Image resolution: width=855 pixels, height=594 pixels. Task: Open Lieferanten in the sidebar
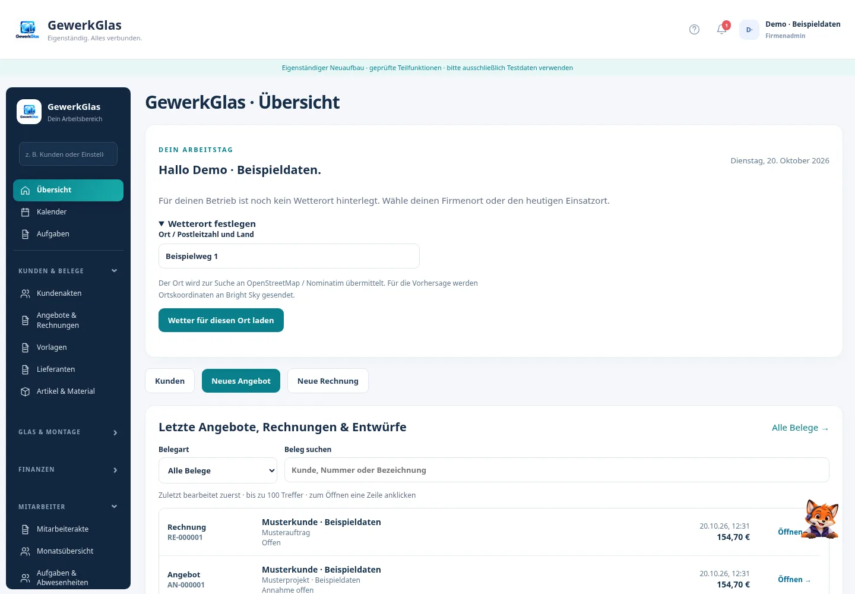[68, 369]
